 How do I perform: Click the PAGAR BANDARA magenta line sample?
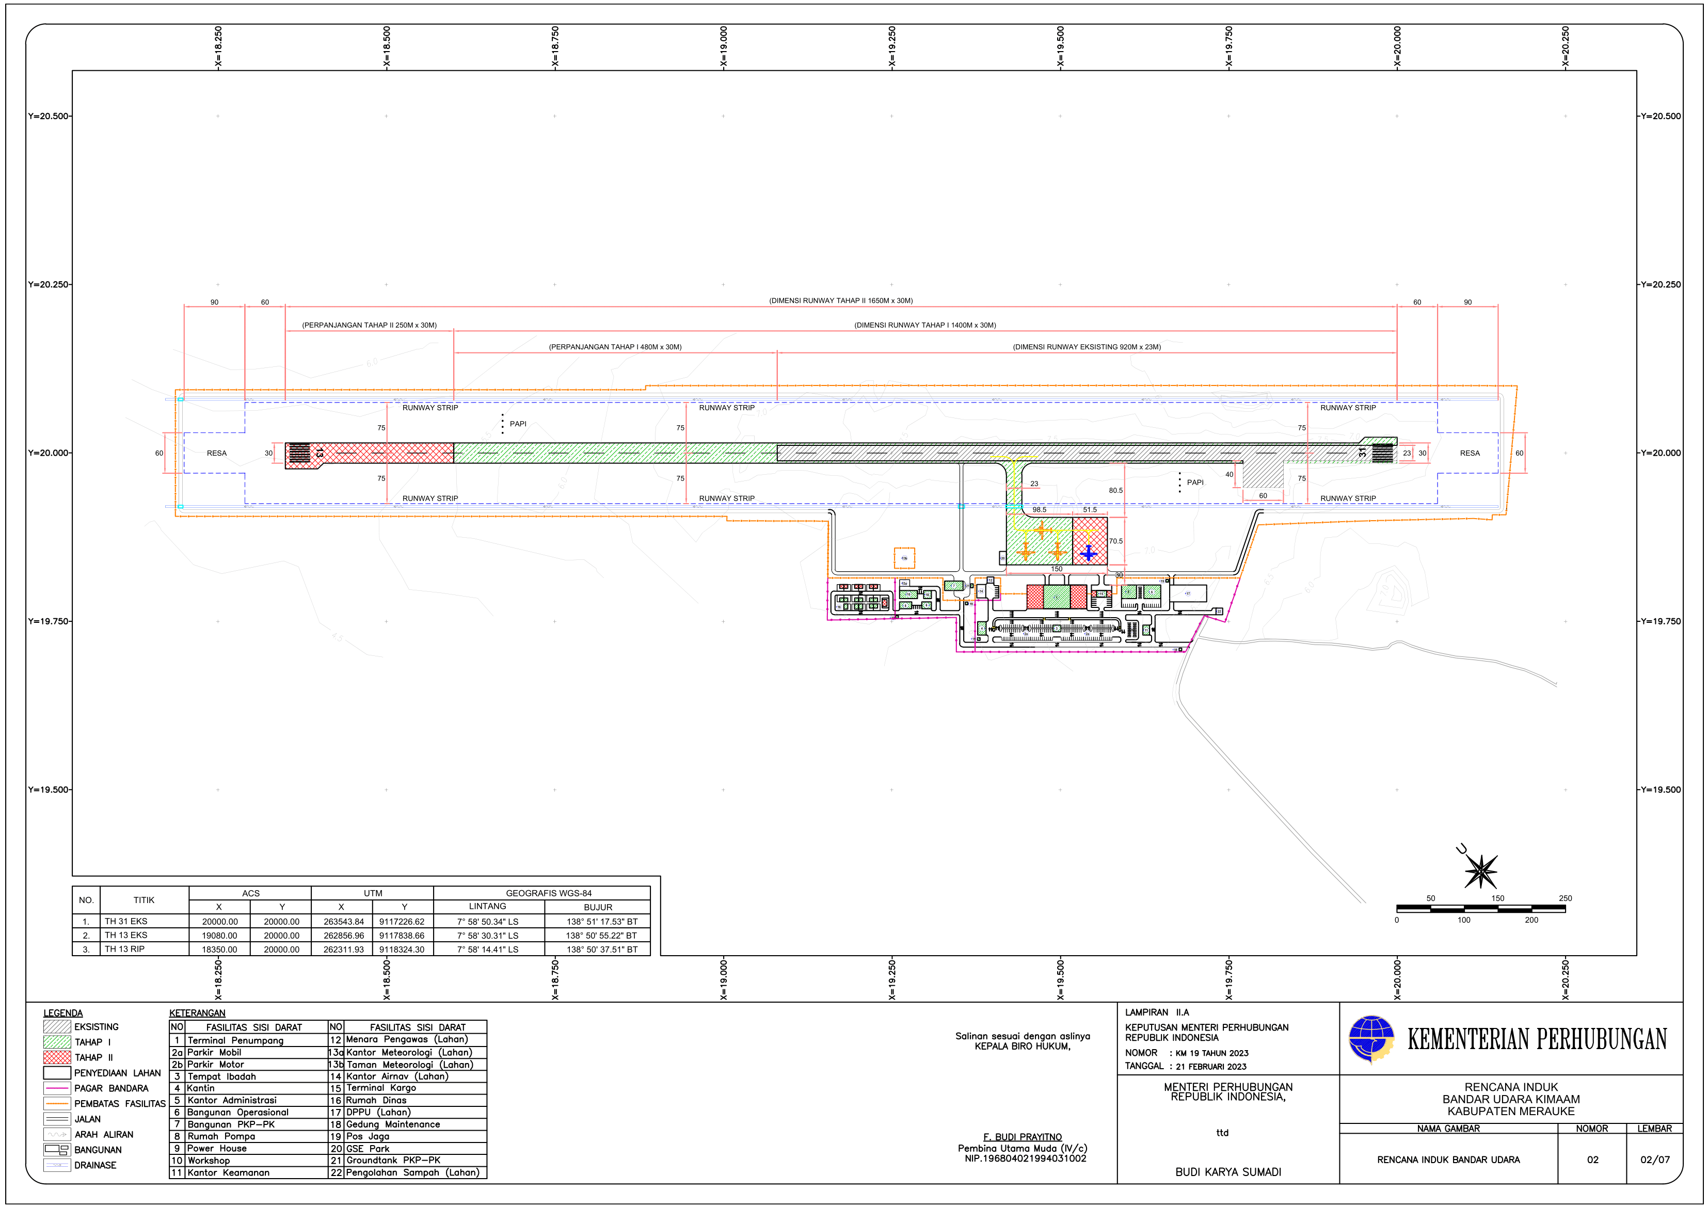click(x=57, y=1088)
